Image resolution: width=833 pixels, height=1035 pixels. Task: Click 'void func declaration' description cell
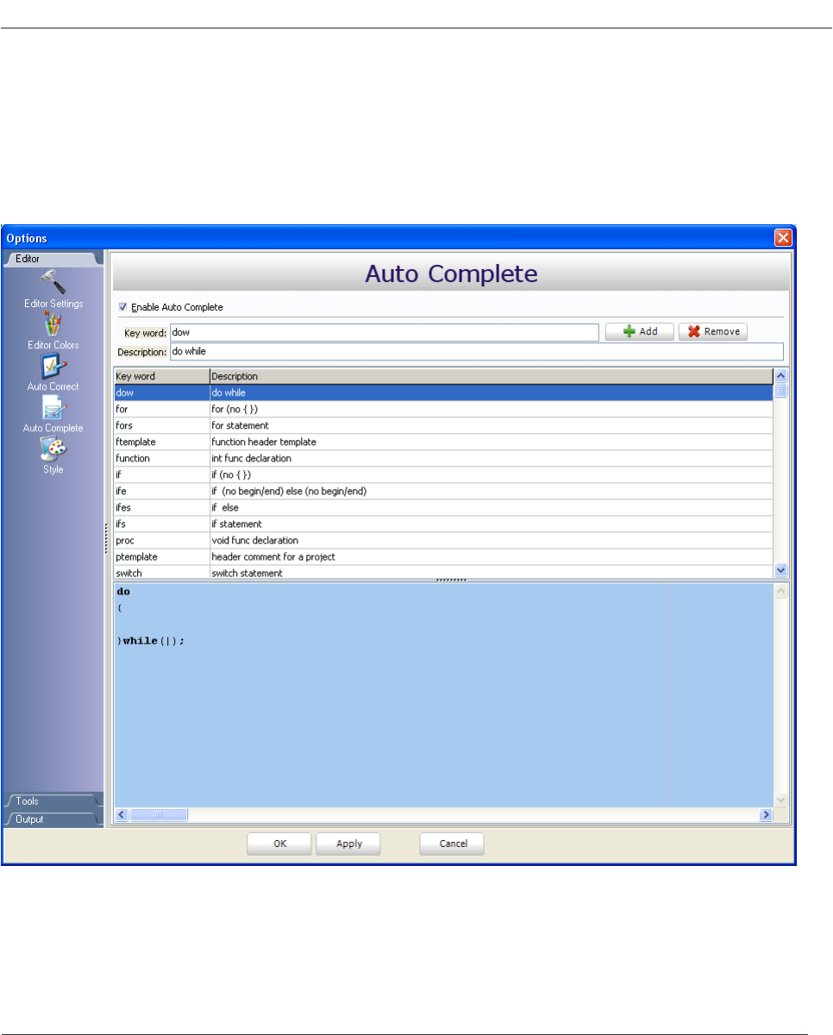(x=492, y=540)
